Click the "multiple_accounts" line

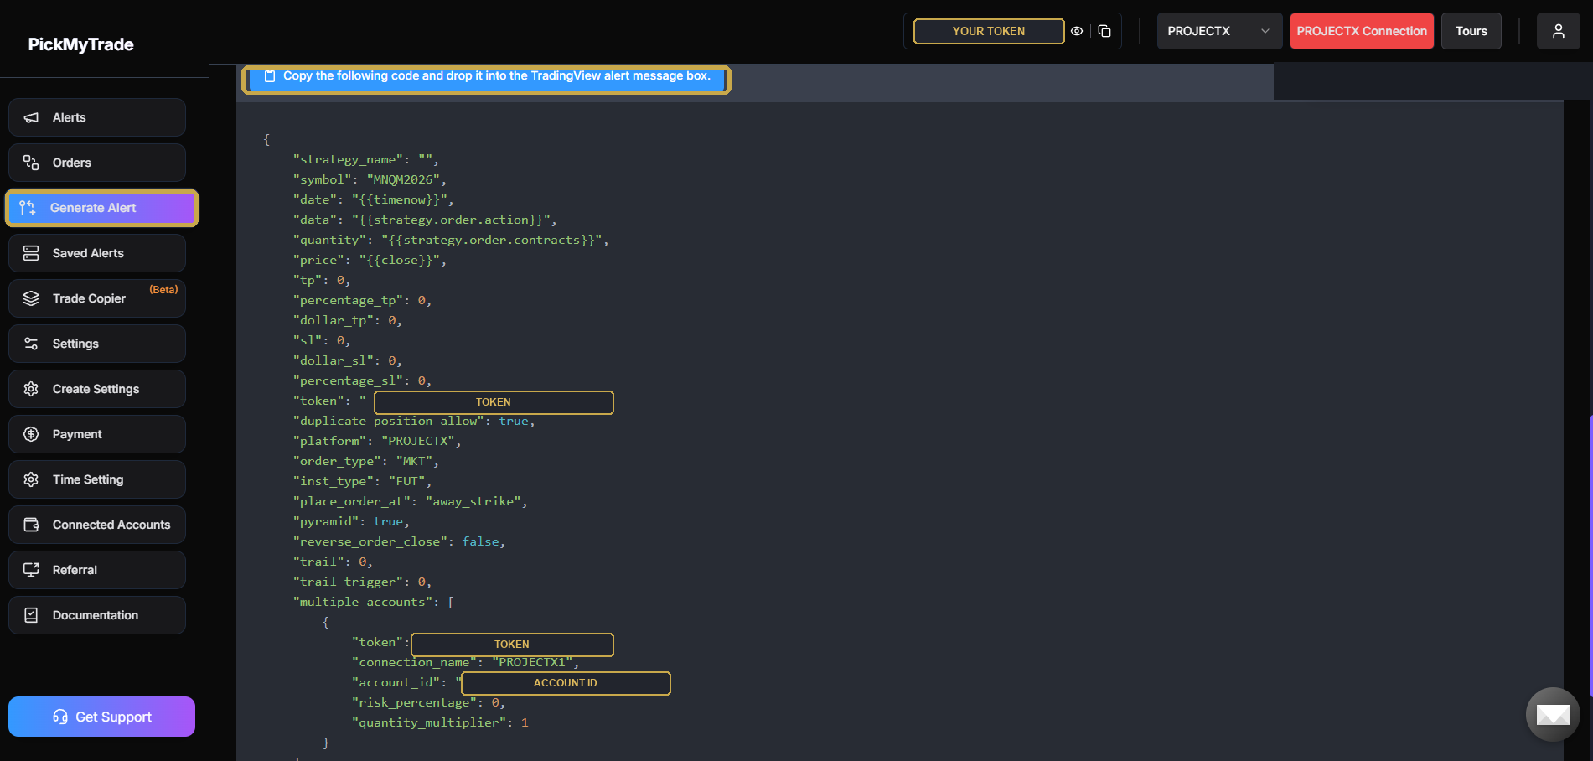(374, 602)
